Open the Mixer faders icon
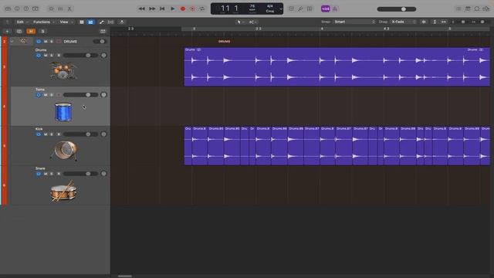 click(60, 8)
